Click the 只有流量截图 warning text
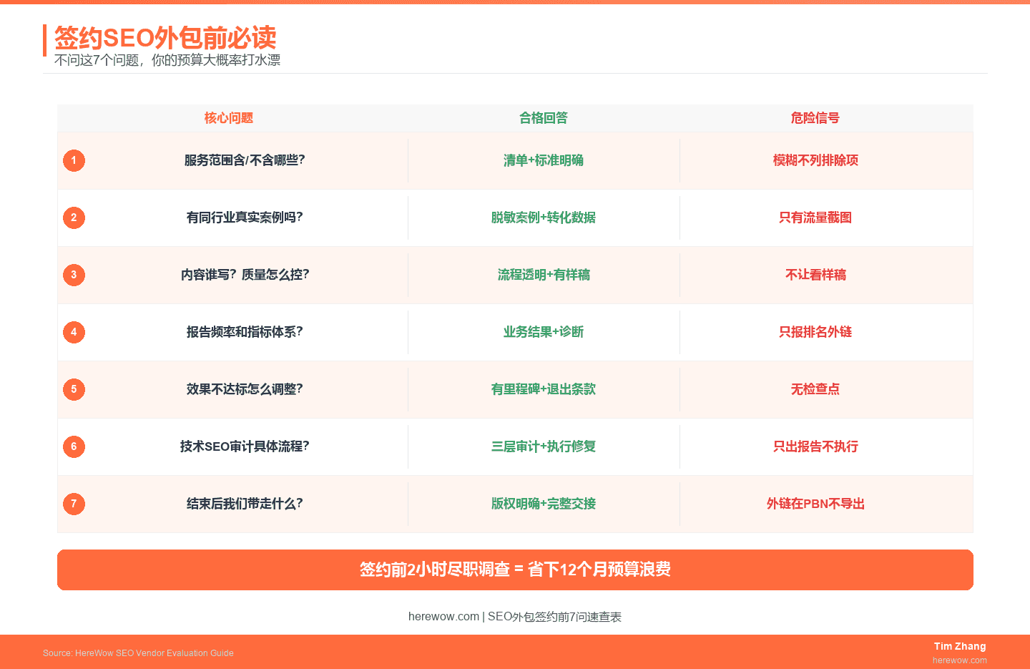This screenshot has height=669, width=1030. pos(815,218)
